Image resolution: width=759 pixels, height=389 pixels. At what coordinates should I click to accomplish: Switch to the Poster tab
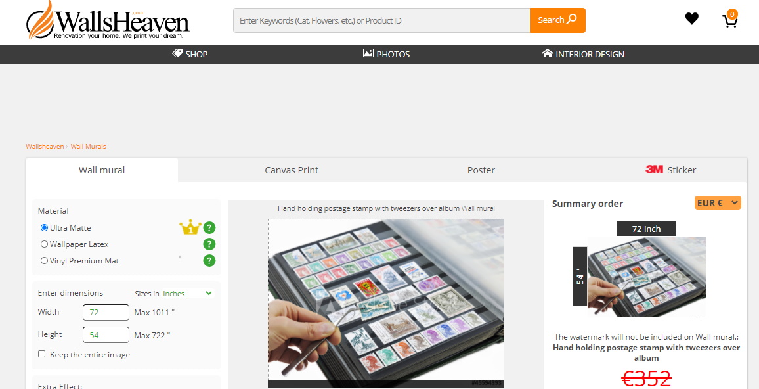[x=481, y=170]
